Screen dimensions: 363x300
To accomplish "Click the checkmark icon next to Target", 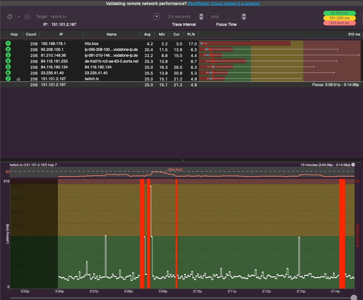I will [27, 17].
